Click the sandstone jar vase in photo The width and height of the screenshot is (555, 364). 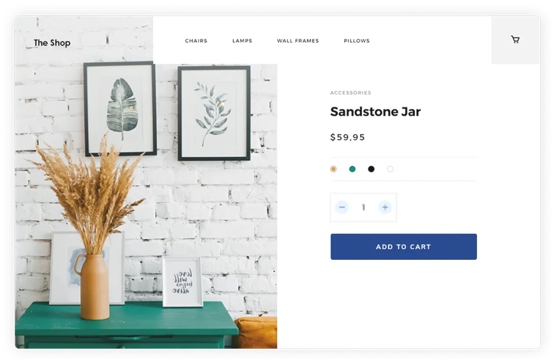click(x=94, y=286)
